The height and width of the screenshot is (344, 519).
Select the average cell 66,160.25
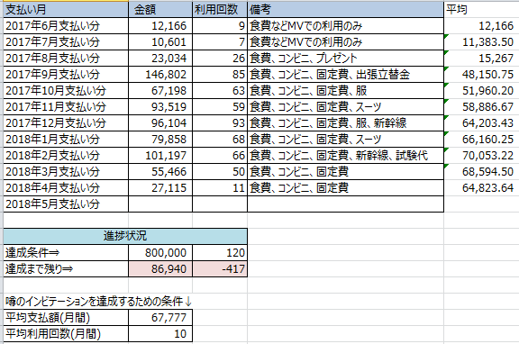coord(481,140)
